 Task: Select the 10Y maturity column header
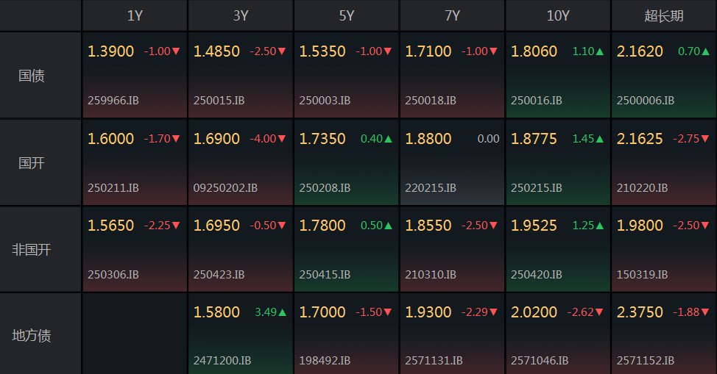point(558,15)
